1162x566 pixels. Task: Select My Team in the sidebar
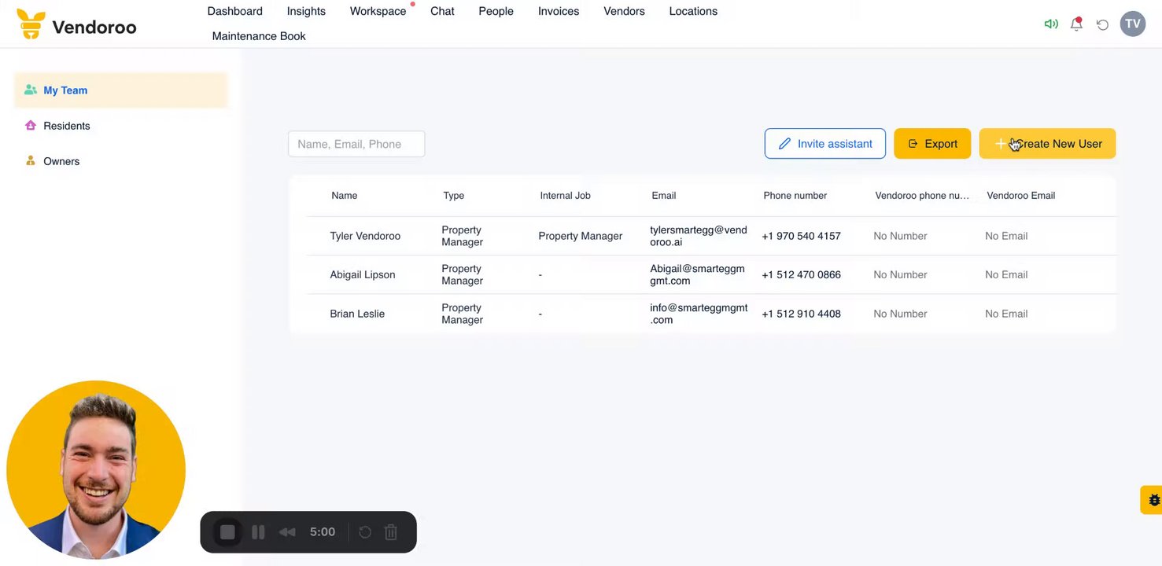point(65,90)
